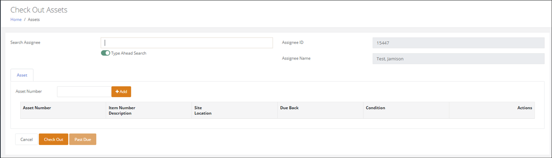Add the asset with the orange Add button

pos(121,91)
